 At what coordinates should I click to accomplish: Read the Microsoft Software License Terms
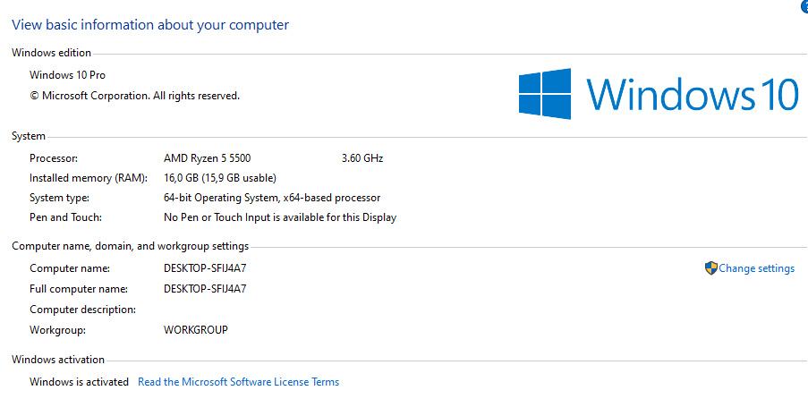(238, 382)
